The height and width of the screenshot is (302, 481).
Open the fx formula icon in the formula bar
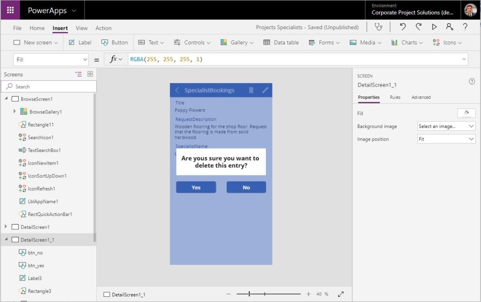[115, 59]
